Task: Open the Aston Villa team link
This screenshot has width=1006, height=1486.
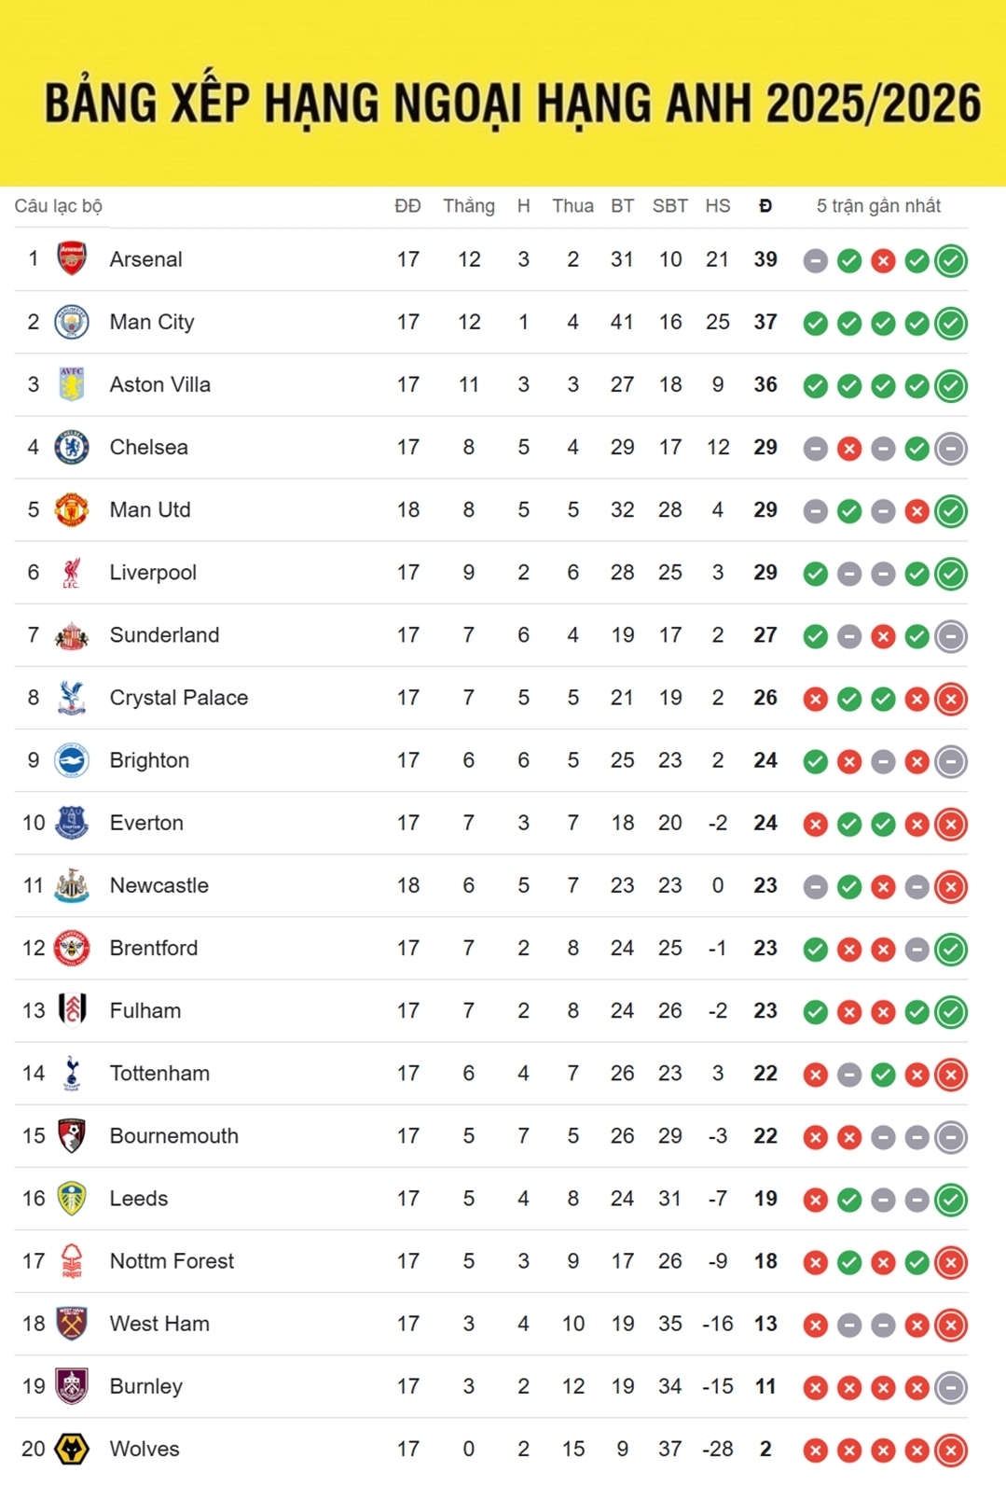Action: click(159, 384)
